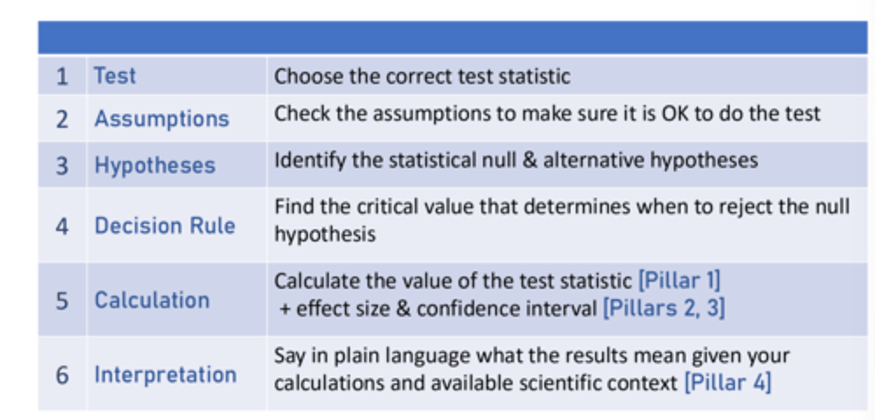Screen dimensions: 875x420
Task: Select the Assumptions step label
Action: pyautogui.click(x=162, y=119)
